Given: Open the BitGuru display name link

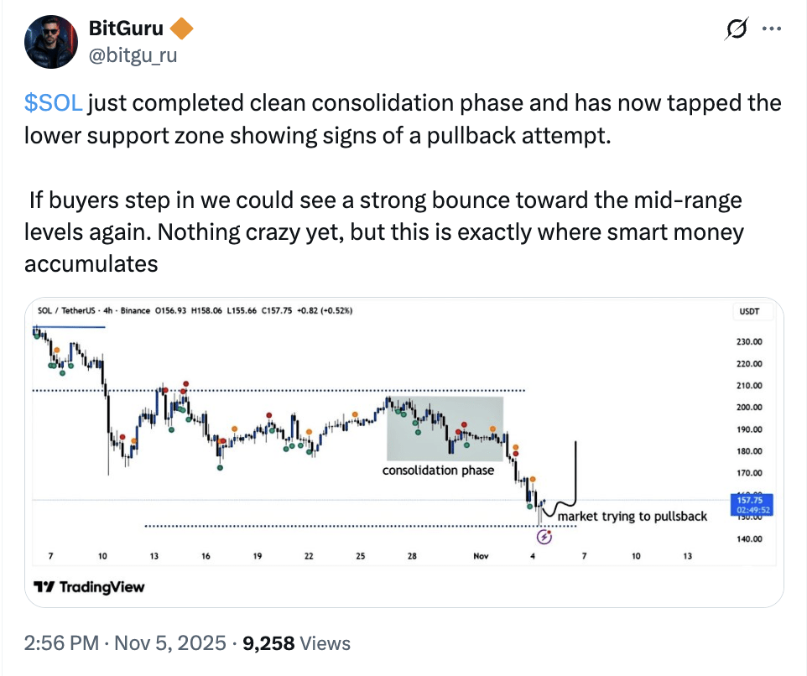Looking at the screenshot, I should 126,30.
